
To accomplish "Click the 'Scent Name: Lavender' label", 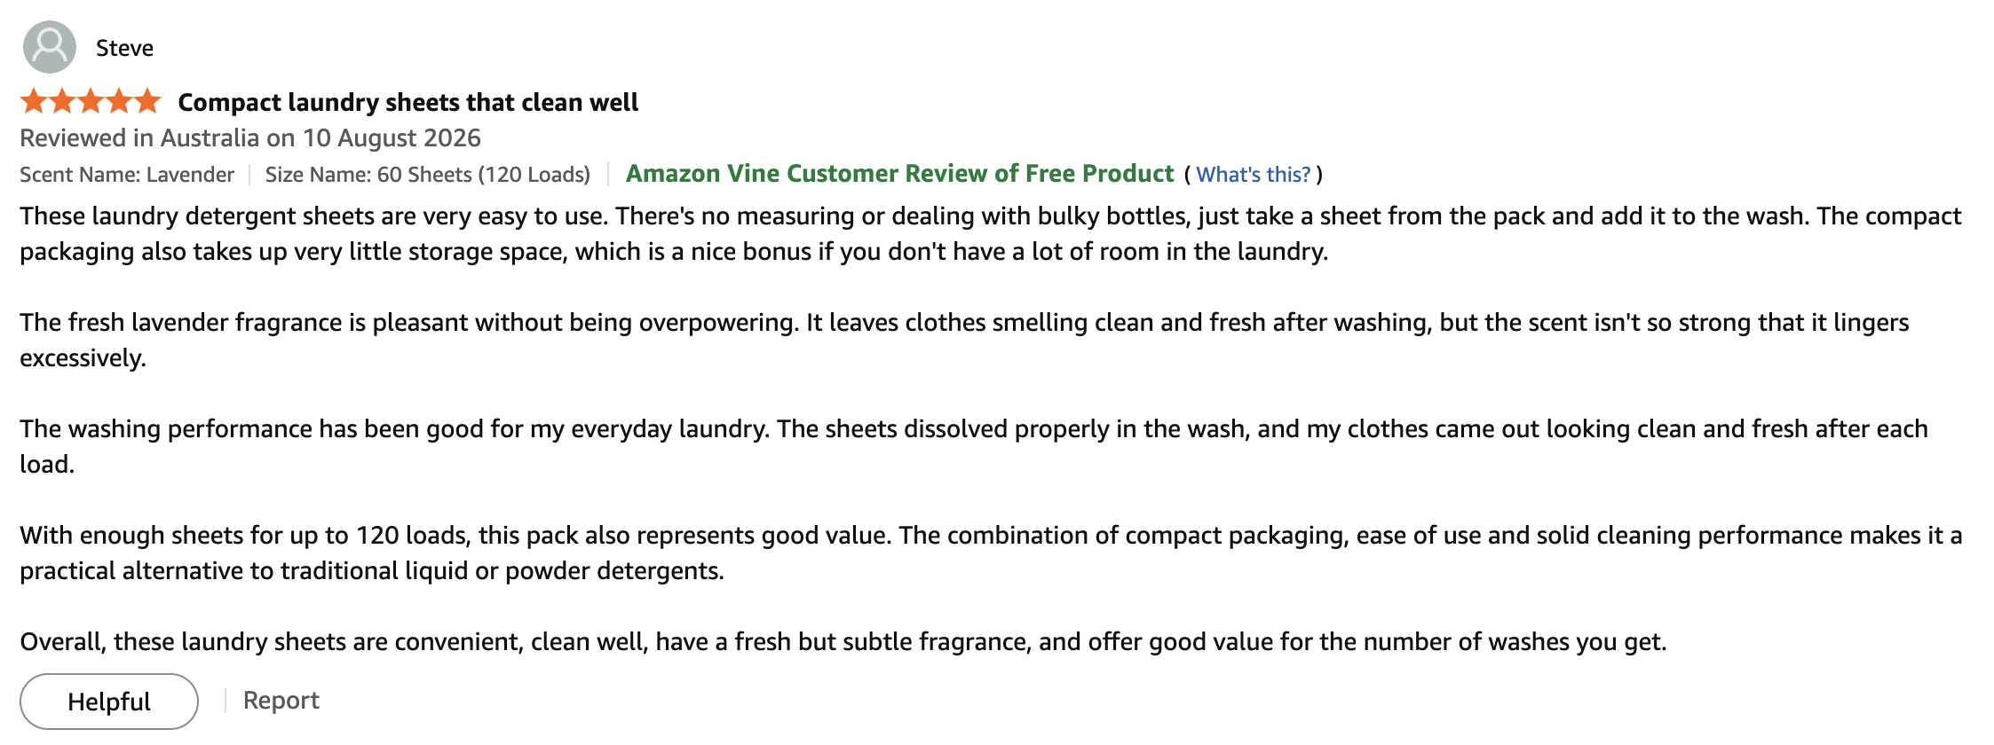I will [127, 175].
